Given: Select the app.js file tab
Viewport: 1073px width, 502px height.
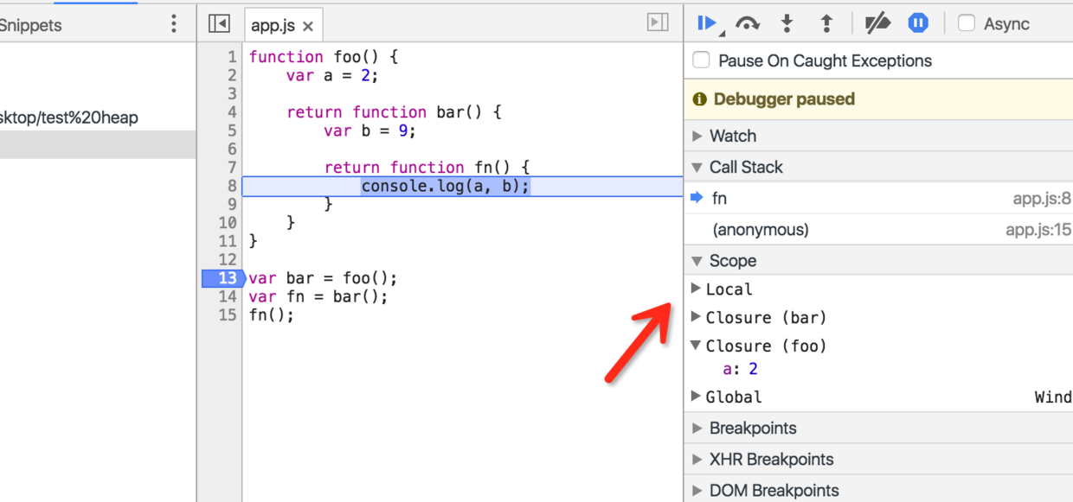Looking at the screenshot, I should pos(273,26).
